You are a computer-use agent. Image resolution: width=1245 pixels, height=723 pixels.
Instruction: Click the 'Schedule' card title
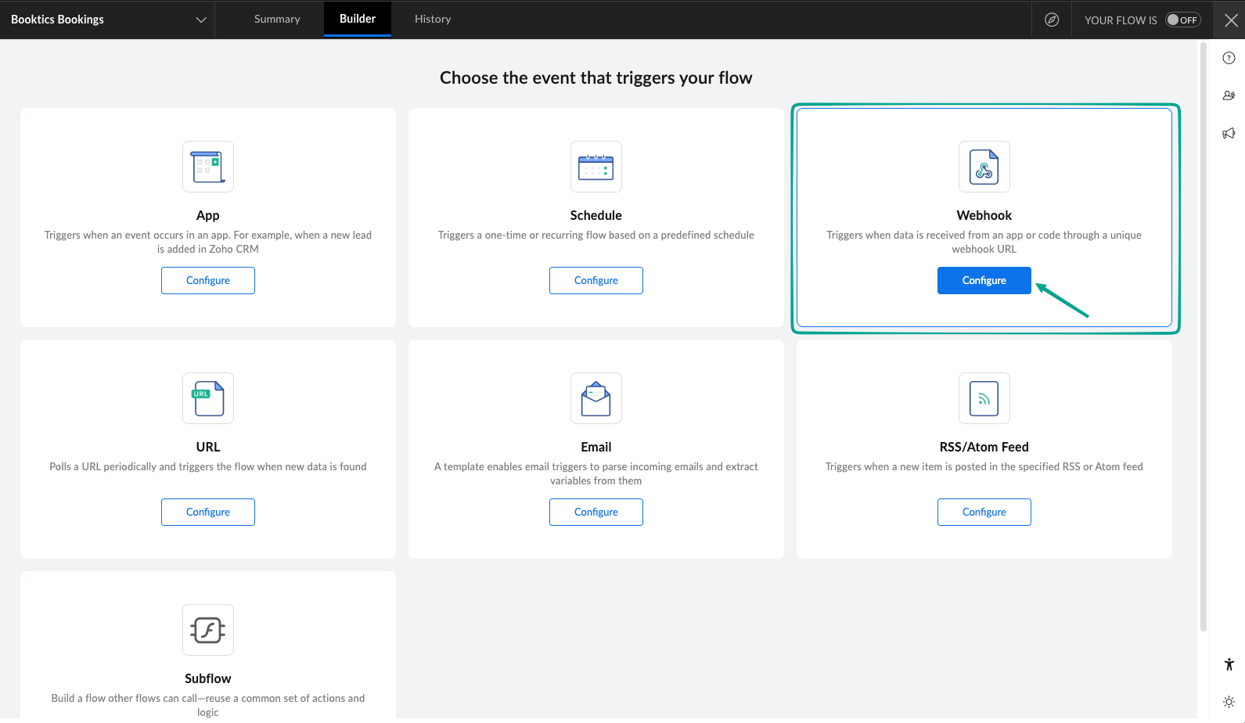pyautogui.click(x=596, y=215)
